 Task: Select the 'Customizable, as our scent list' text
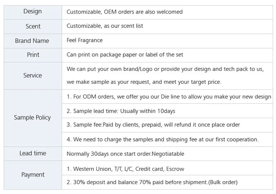pos(105,26)
